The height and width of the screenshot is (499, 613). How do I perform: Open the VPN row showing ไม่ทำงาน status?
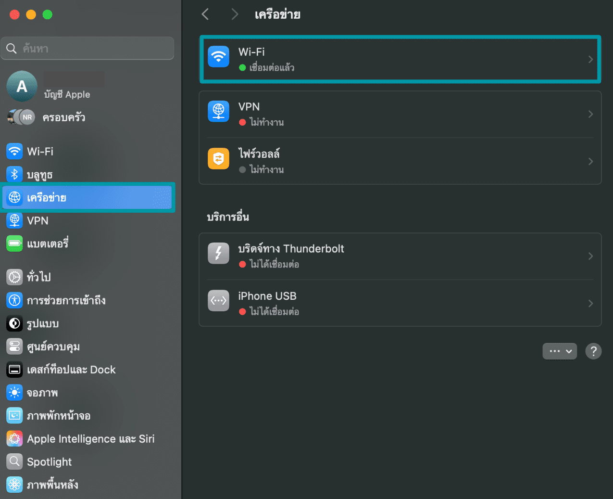tap(400, 114)
